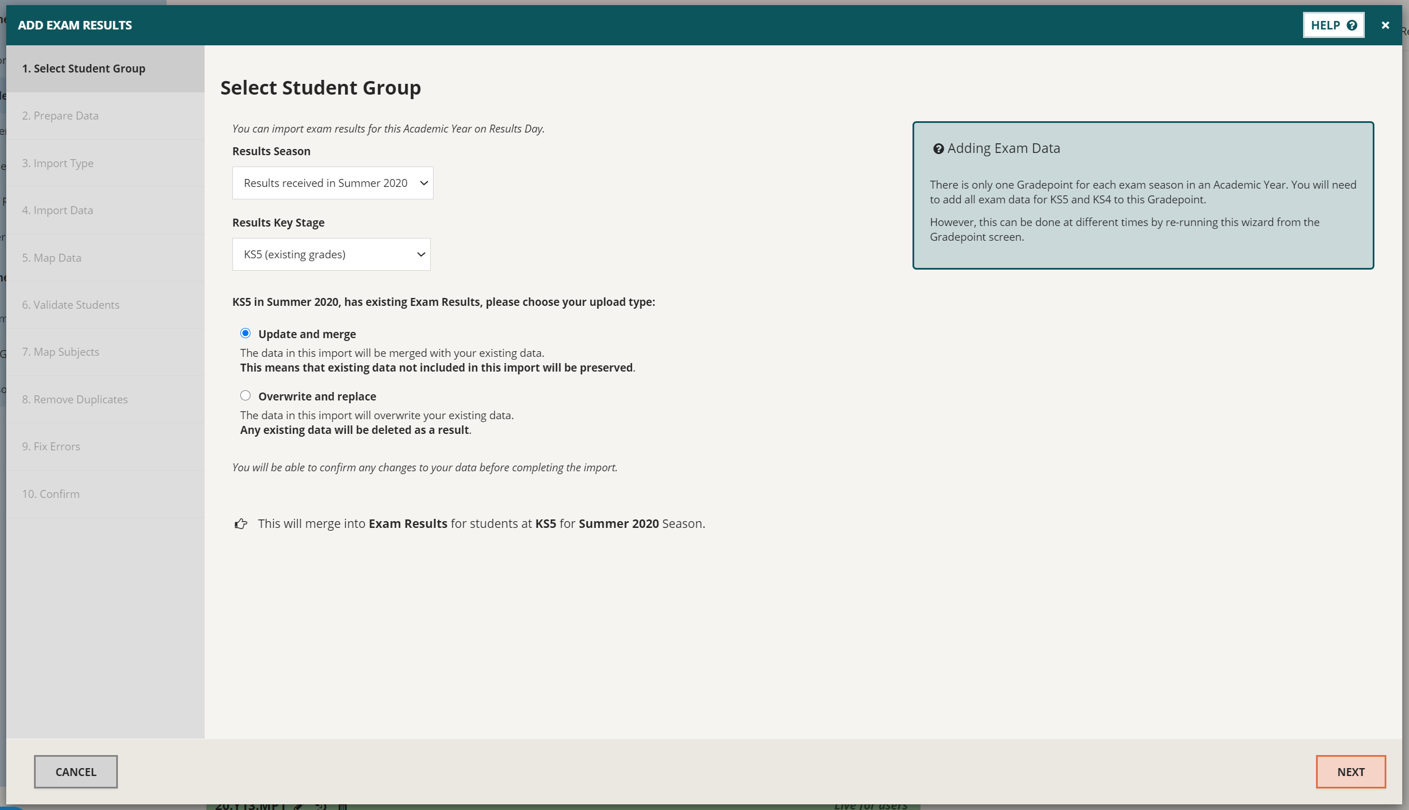Screen dimensions: 1409x810
Task: Click the thumbs-up merge icon
Action: click(x=240, y=523)
